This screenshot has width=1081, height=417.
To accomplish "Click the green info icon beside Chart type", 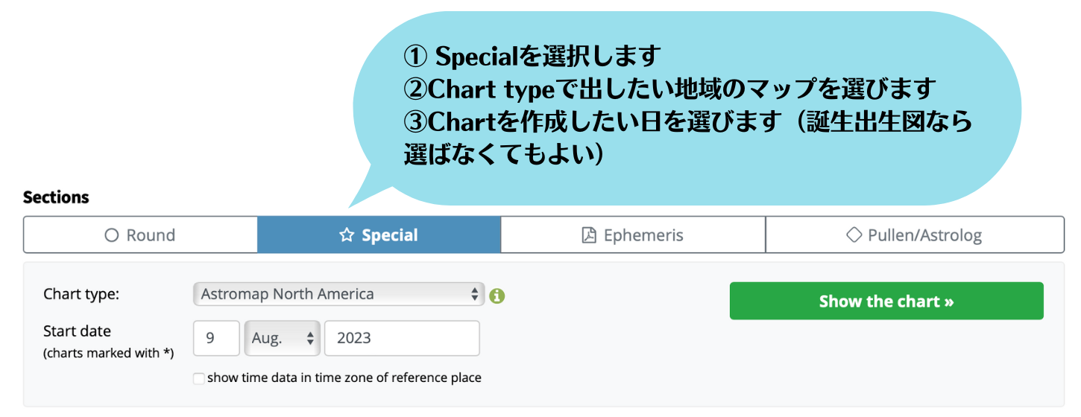I will (x=497, y=296).
